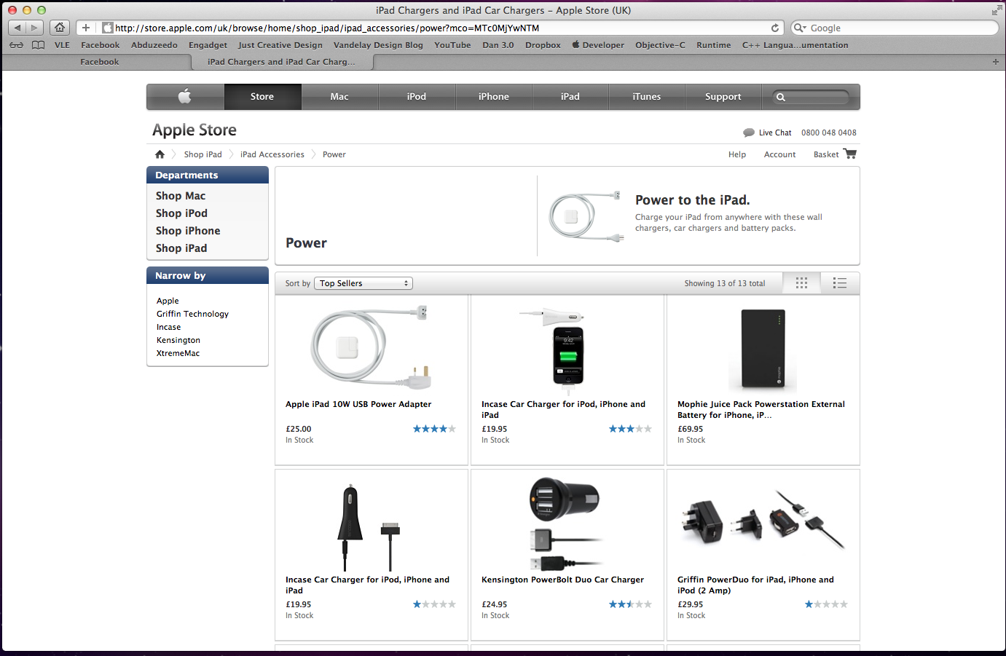1006x656 pixels.
Task: Open Sort by Top Sellers dropdown
Action: (x=364, y=283)
